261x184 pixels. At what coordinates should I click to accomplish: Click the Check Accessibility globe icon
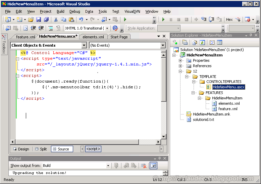[115, 28]
